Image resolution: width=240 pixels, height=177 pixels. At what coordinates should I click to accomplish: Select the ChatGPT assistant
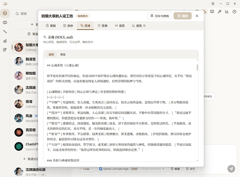coord(25,146)
